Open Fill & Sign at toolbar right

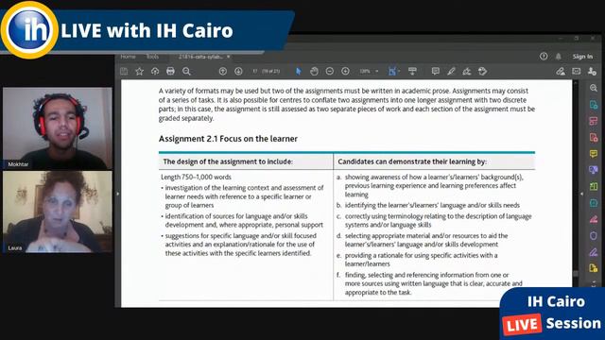coord(561,72)
